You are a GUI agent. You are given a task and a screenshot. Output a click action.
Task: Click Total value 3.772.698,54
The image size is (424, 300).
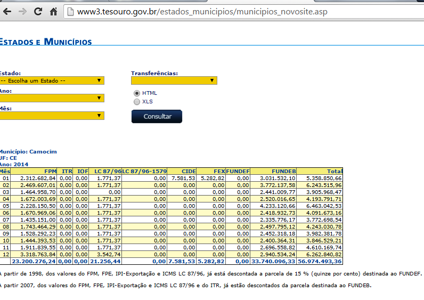click(324, 220)
